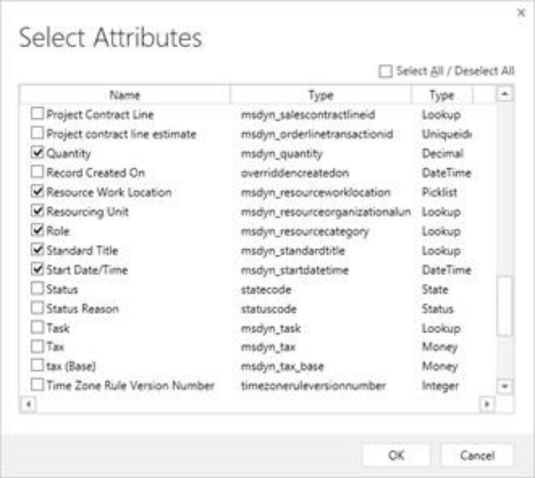Deselect the Role attribute checkbox
Image resolution: width=535 pixels, height=478 pixels.
tap(37, 231)
